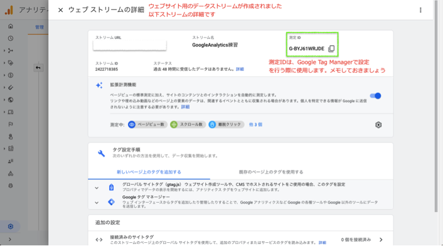The width and height of the screenshot is (443, 246).
Task: Select the measurement ID text G-BYJ61WRJDE
Action: pyautogui.click(x=307, y=48)
